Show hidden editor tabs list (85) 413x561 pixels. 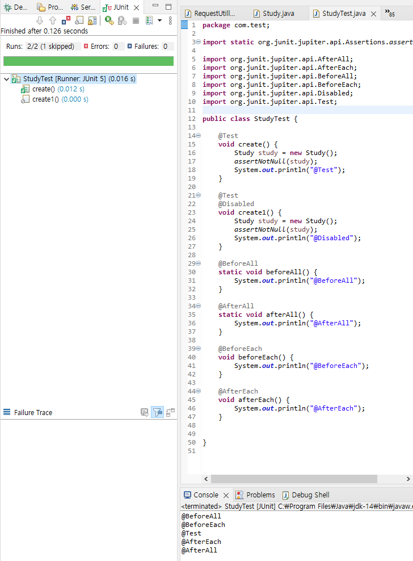pyautogui.click(x=390, y=13)
